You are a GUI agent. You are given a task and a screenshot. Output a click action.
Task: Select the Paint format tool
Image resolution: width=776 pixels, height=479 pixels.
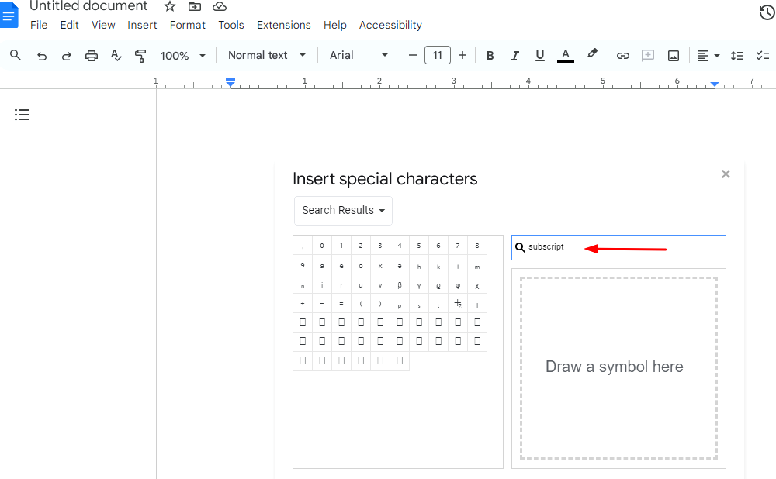[x=140, y=55]
